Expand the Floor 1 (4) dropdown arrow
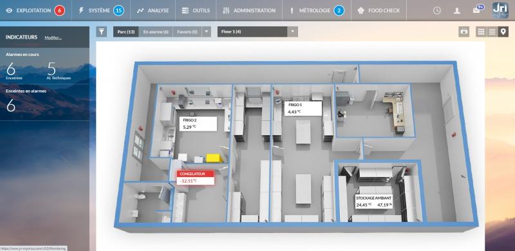Image resolution: width=515 pixels, height=251 pixels. [293, 32]
